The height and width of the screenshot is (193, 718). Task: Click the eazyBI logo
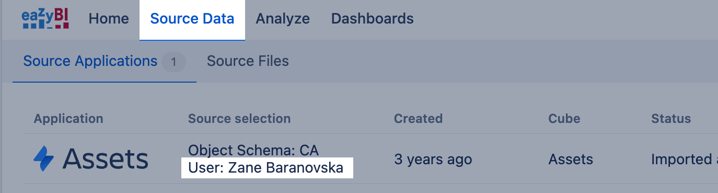45,19
